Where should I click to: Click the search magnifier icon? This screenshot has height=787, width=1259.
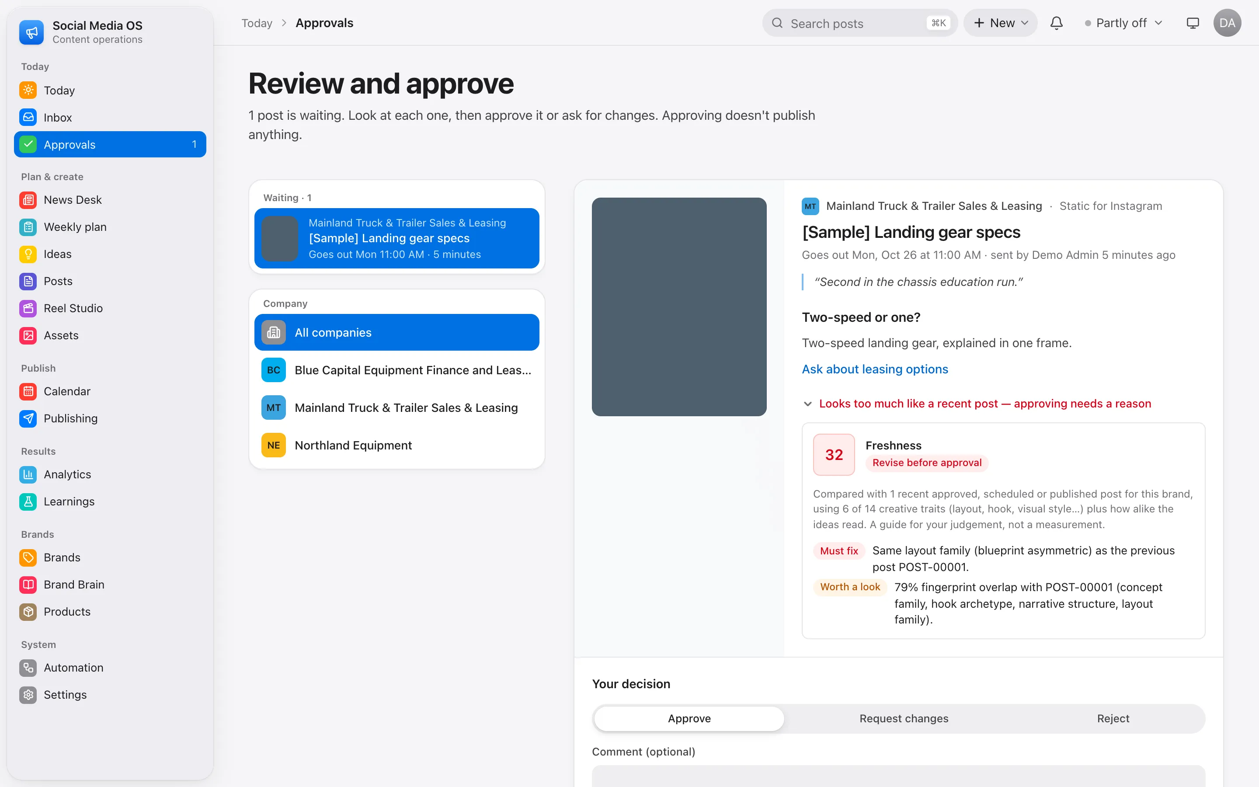point(777,23)
